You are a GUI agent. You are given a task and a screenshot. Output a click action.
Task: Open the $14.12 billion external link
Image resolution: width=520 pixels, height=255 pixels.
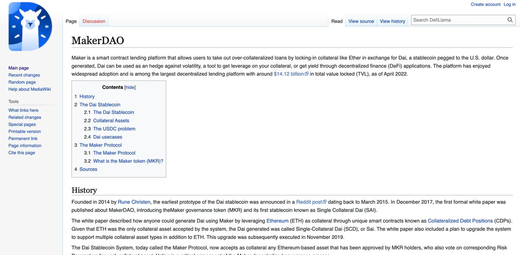pos(291,74)
